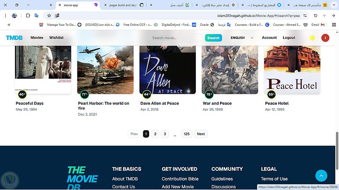Open Add New Movie footer link
339x190 pixels.
178,187
